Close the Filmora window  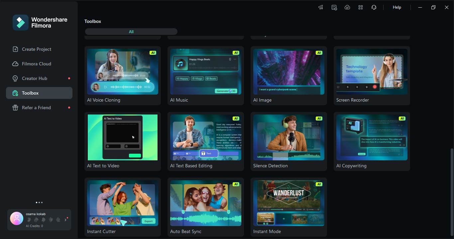click(x=447, y=7)
